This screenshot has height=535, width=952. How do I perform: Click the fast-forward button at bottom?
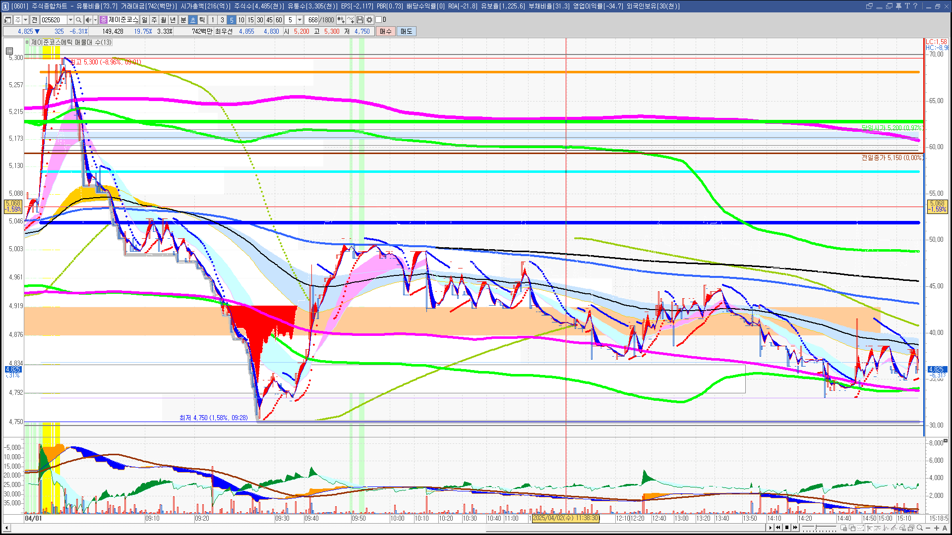click(795, 528)
